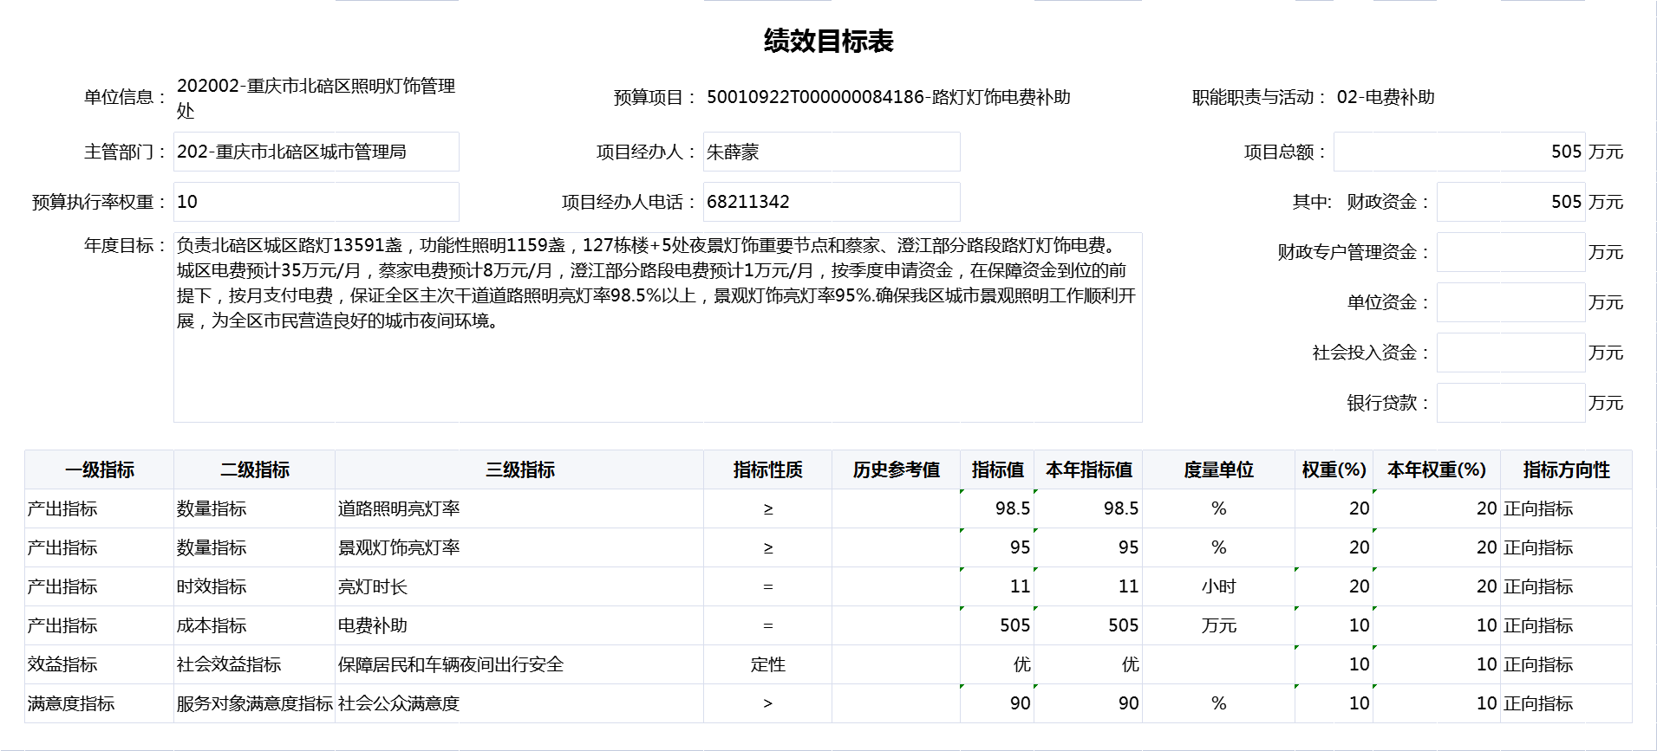The height and width of the screenshot is (751, 1657).
Task: Click the 效益指标 first-level cell
Action: click(99, 664)
